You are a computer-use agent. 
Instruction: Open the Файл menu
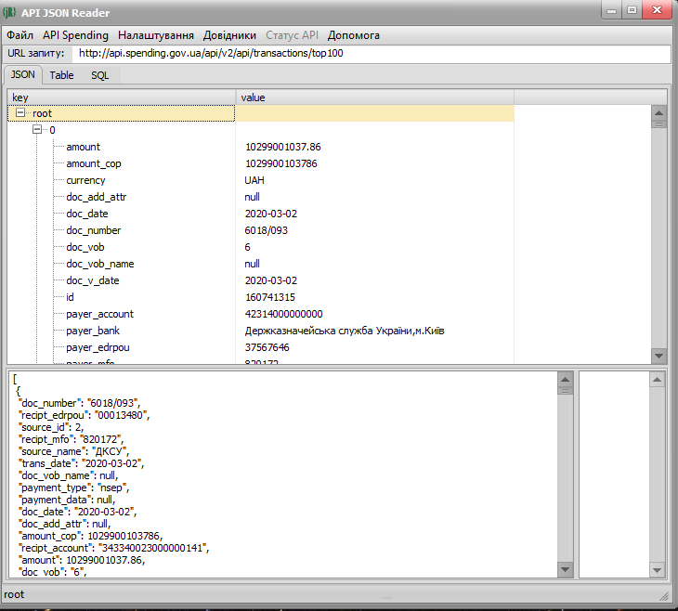(20, 35)
